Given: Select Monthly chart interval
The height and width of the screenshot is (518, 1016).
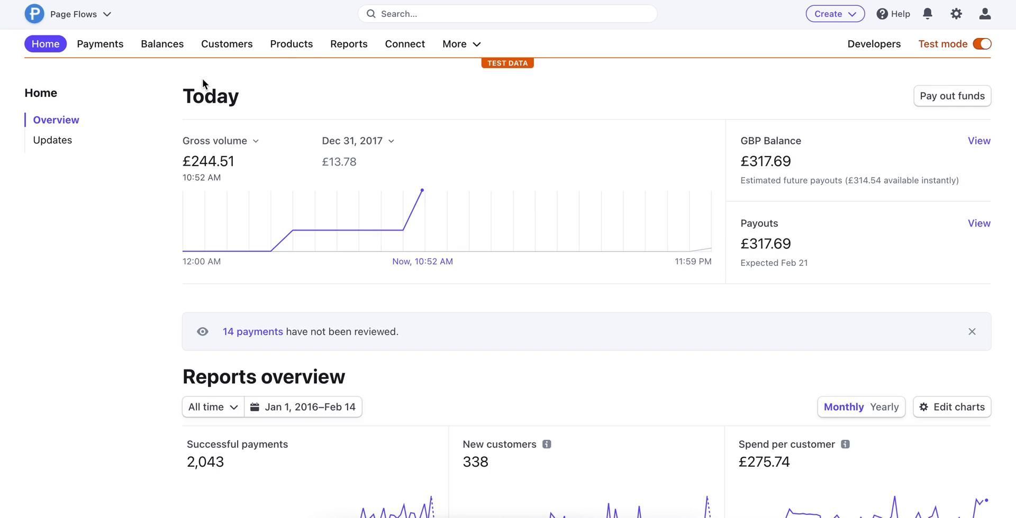Looking at the screenshot, I should click(x=843, y=407).
